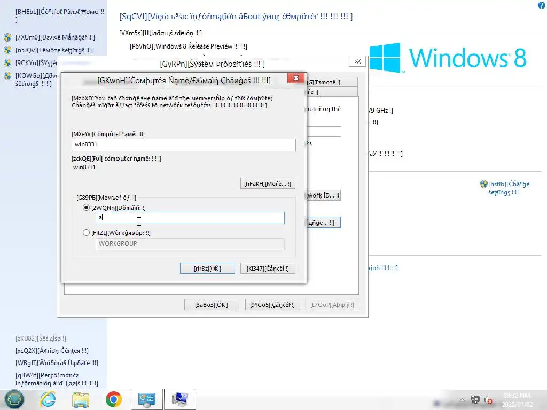Click Cancel in System Properties window
This screenshot has width=547, height=410.
coord(272,305)
